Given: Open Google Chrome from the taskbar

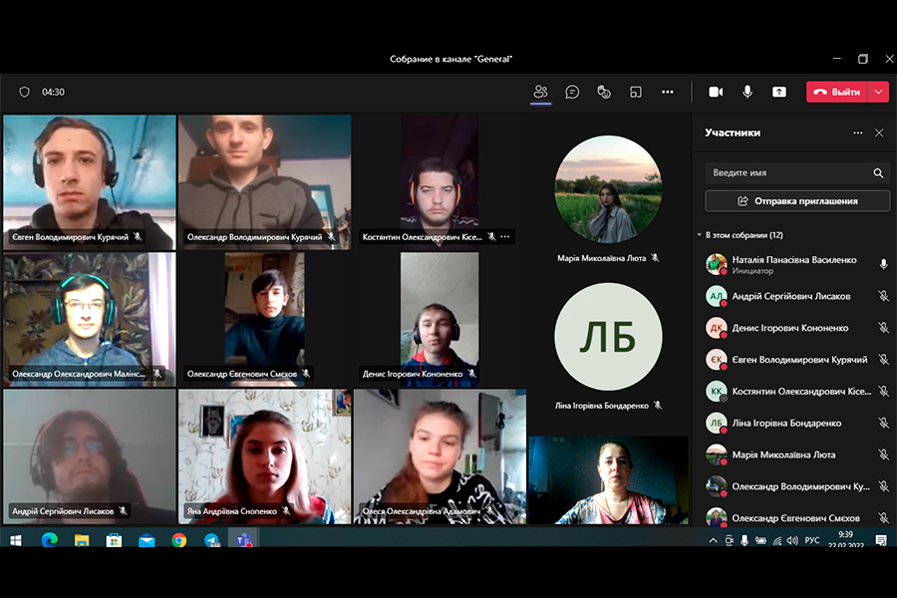Looking at the screenshot, I should click(178, 540).
